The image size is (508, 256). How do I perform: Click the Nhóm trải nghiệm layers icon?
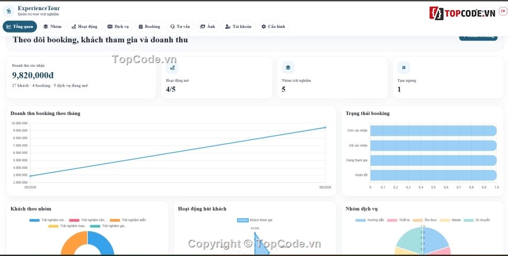coord(288,68)
